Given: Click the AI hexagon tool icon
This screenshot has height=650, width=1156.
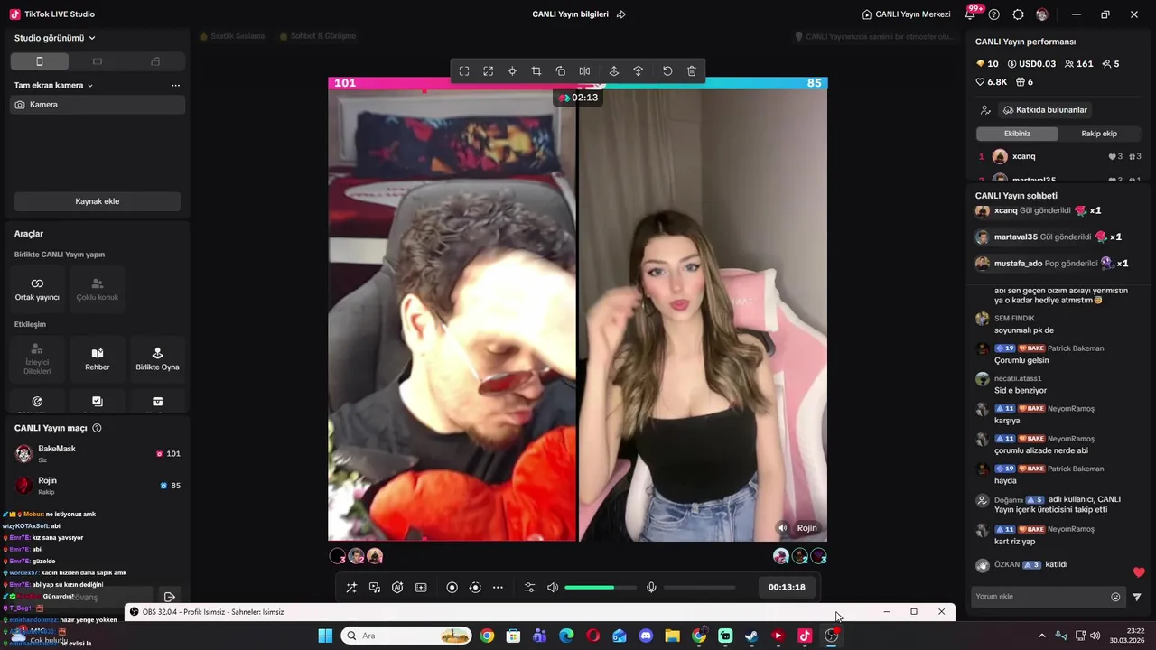Looking at the screenshot, I should 397,588.
